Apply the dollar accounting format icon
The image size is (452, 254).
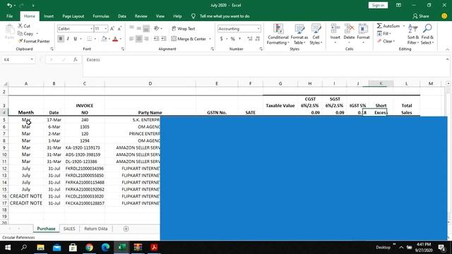pyautogui.click(x=221, y=39)
